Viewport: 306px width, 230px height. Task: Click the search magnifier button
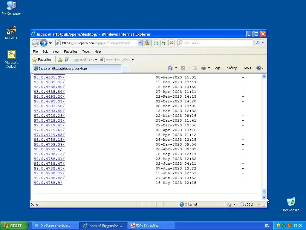[258, 43]
